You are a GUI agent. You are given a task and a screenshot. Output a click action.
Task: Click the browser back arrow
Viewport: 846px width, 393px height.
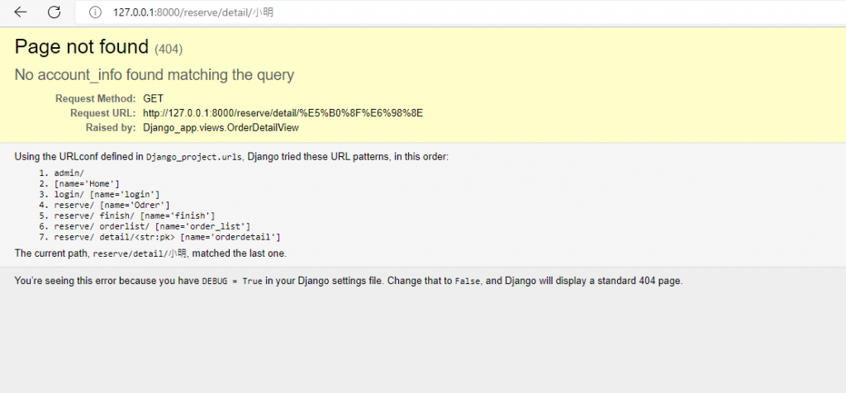click(x=21, y=12)
